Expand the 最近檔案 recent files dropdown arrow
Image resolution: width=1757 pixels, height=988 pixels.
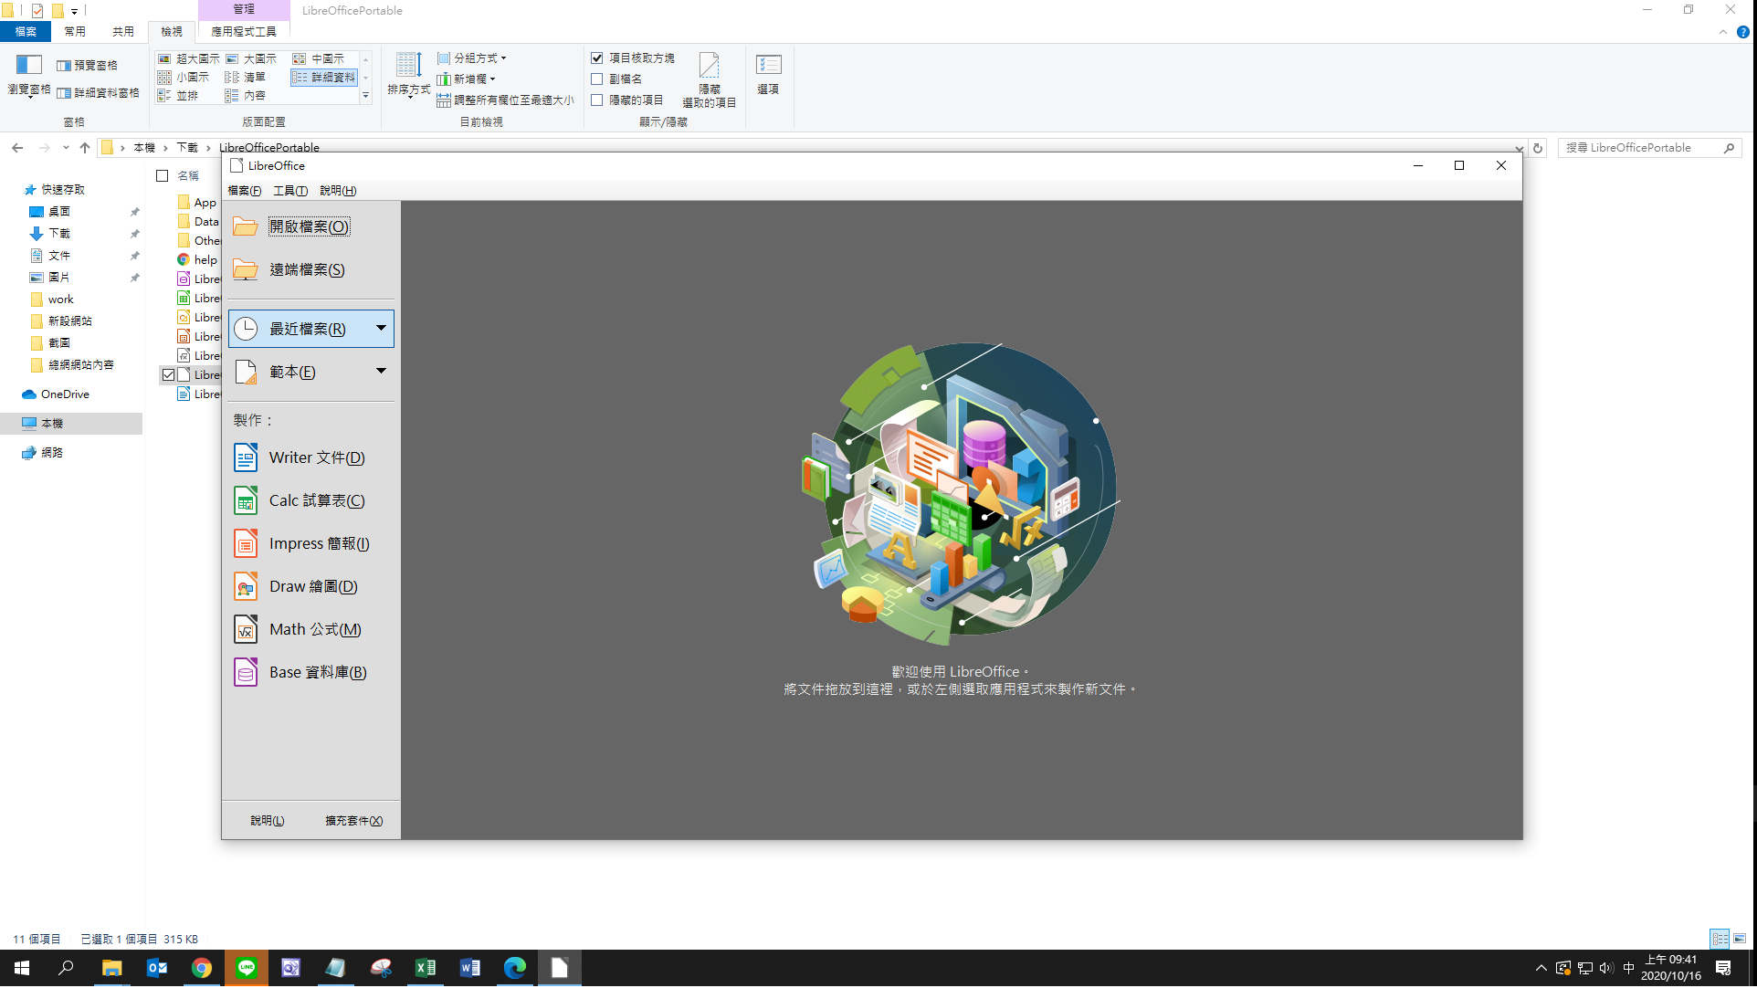click(381, 328)
